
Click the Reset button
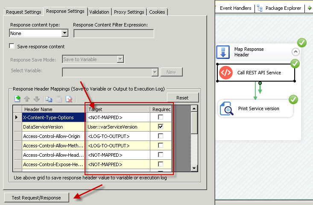[183, 98]
